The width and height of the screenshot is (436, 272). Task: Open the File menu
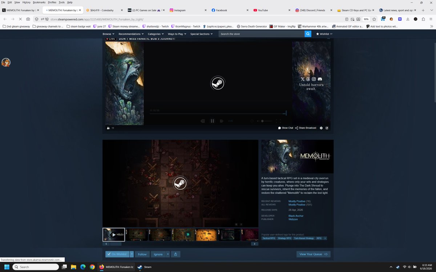tap(3, 2)
